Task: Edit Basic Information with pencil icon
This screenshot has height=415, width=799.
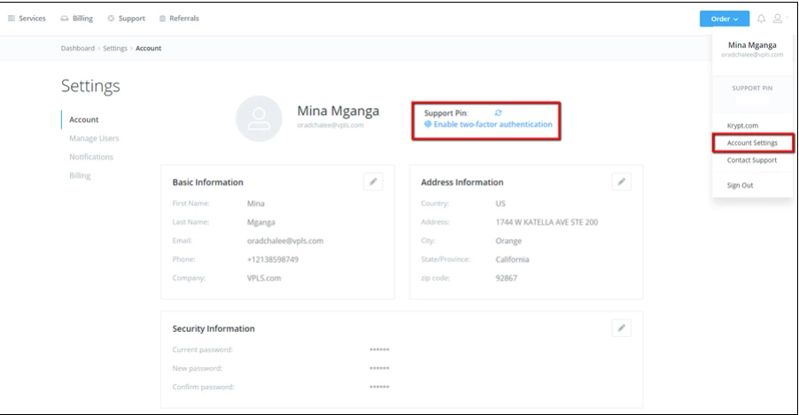Action: (373, 181)
